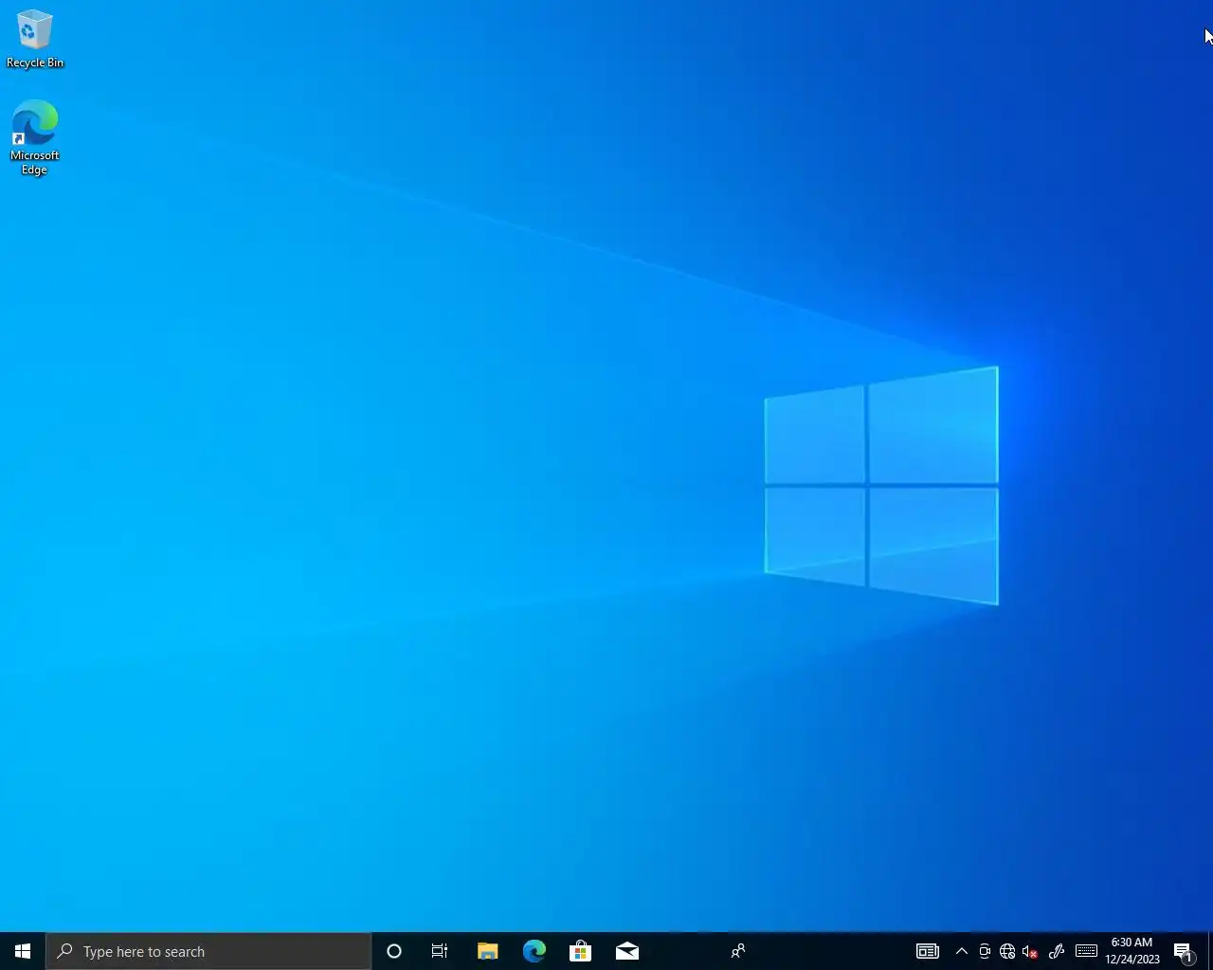Image resolution: width=1213 pixels, height=970 pixels.
Task: Open the News and interests widget
Action: (x=928, y=951)
